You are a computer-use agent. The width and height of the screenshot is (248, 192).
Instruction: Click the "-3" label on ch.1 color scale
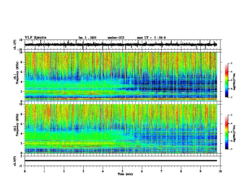click(231, 63)
